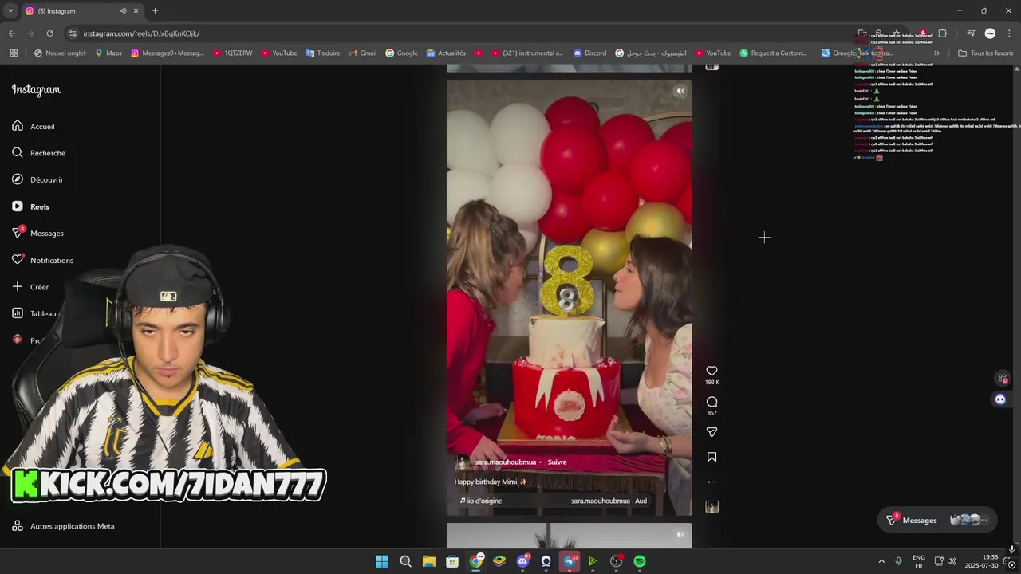This screenshot has height=574, width=1021.
Task: Open the Maps bookmark
Action: (108, 53)
